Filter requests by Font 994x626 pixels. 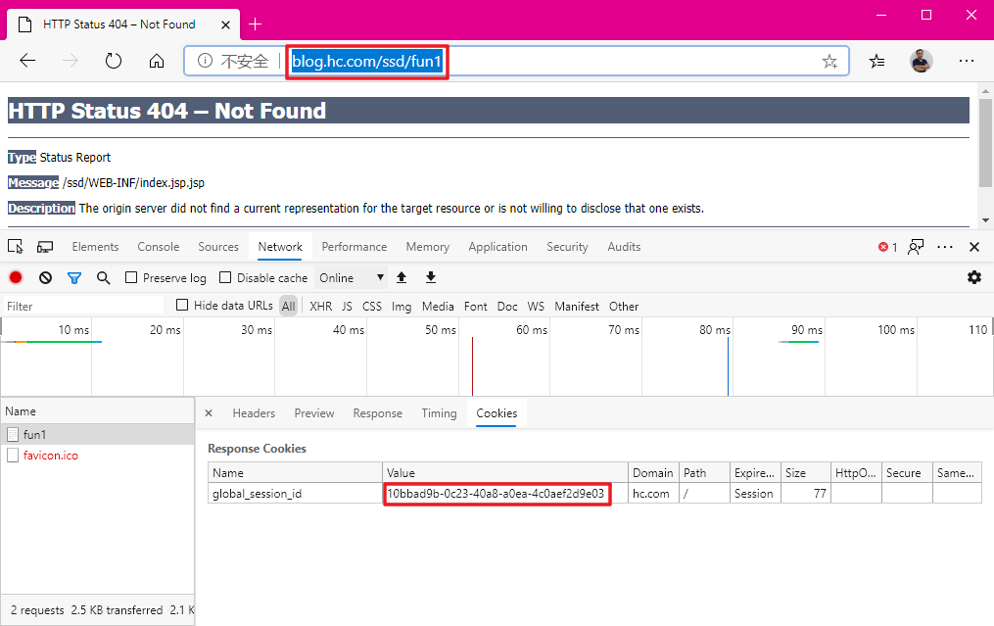475,307
